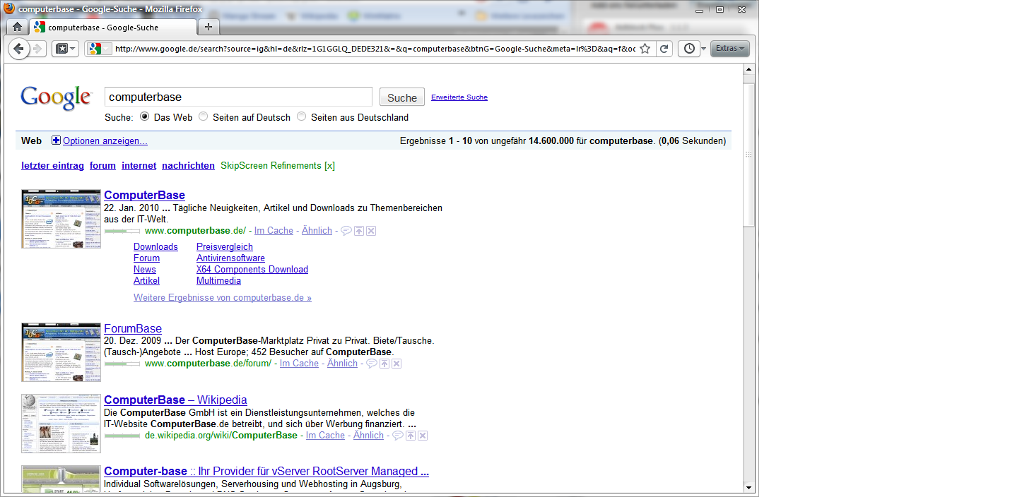Open Ähnlich for www.computerbase.de/
Viewport: 1010px width, 497px height.
317,230
